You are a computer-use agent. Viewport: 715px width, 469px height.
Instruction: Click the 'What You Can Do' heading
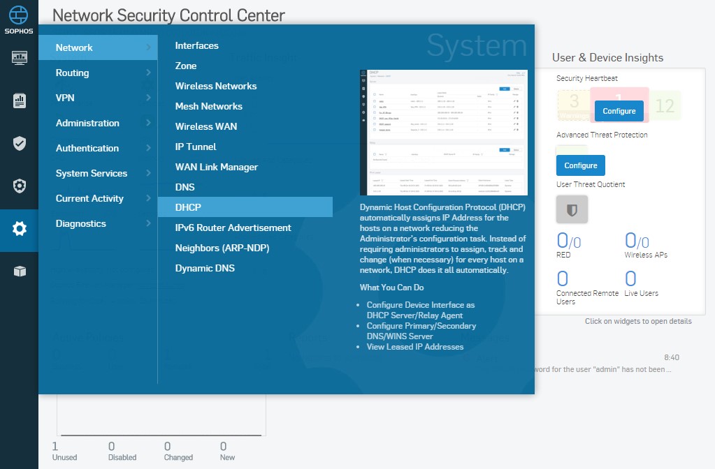(x=391, y=288)
